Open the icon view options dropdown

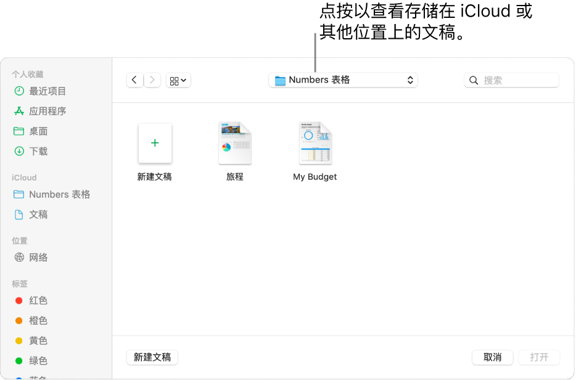click(x=178, y=80)
